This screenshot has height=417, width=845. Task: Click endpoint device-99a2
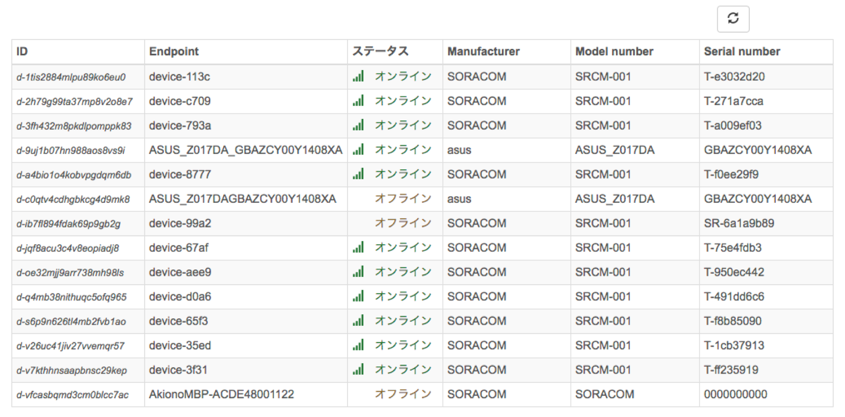pyautogui.click(x=180, y=223)
